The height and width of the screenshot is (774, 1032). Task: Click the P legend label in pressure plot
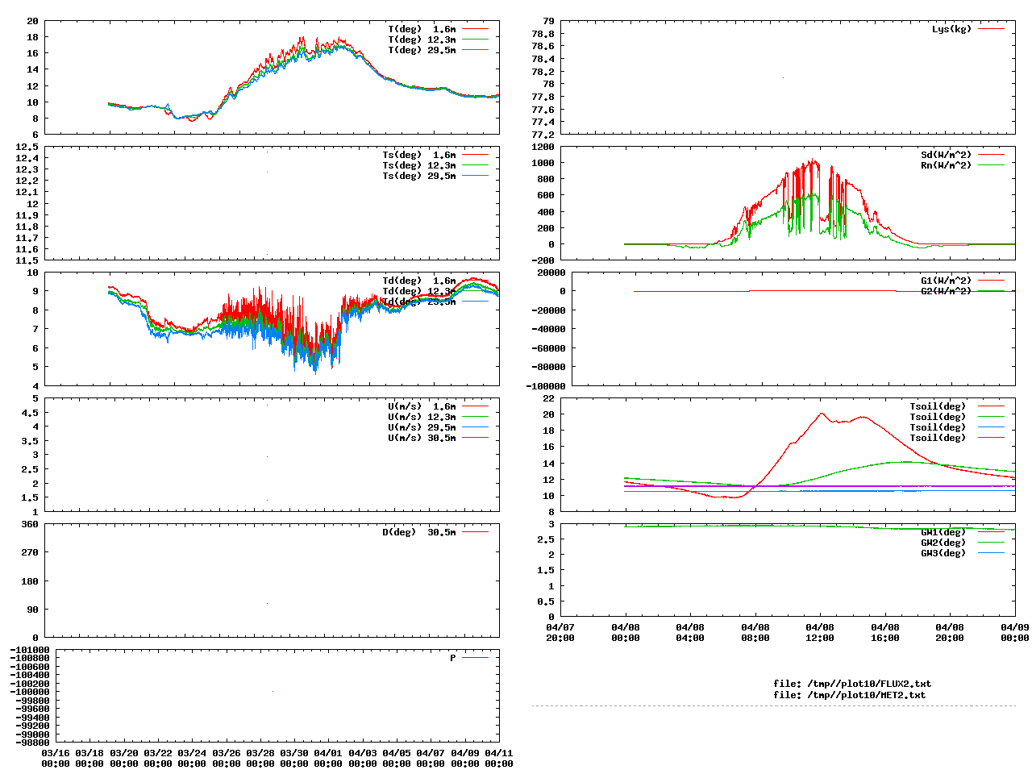click(x=453, y=658)
